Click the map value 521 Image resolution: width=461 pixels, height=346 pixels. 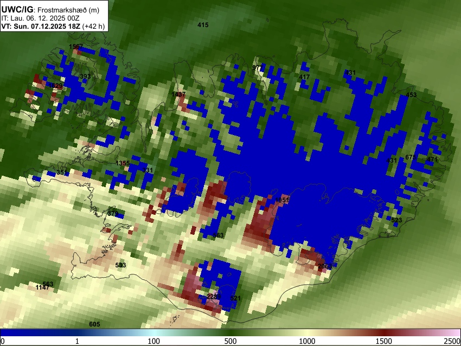coord(235,298)
